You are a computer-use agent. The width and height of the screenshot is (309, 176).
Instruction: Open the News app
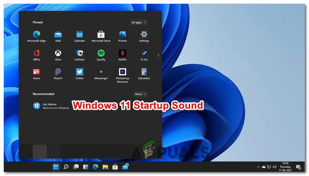tap(37, 74)
